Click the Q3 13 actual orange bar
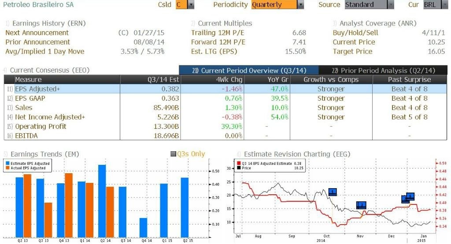The height and width of the screenshot is (244, 451). pos(48,220)
